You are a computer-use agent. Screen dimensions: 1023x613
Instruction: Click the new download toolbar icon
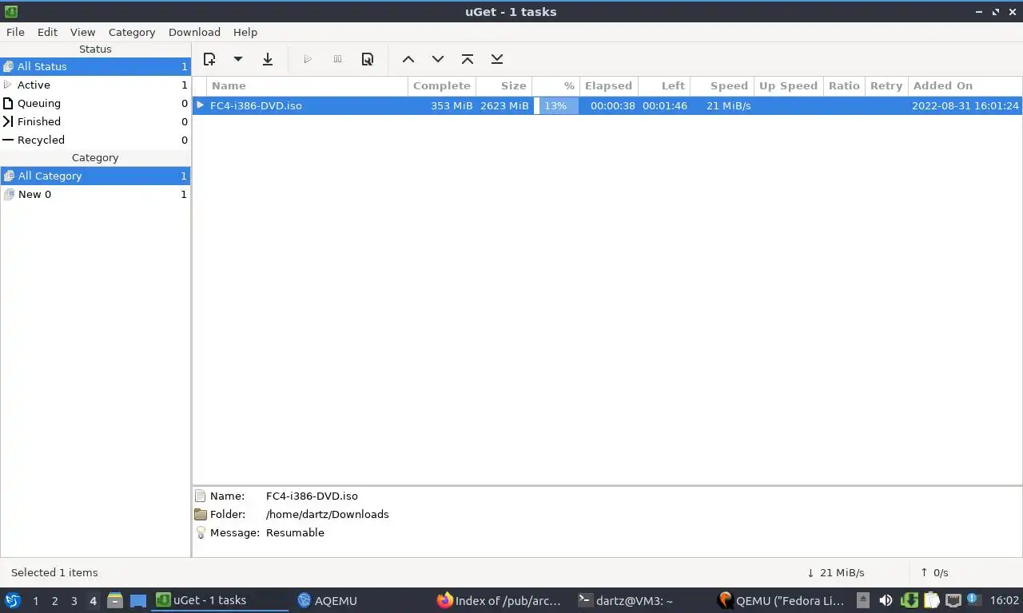pyautogui.click(x=209, y=59)
